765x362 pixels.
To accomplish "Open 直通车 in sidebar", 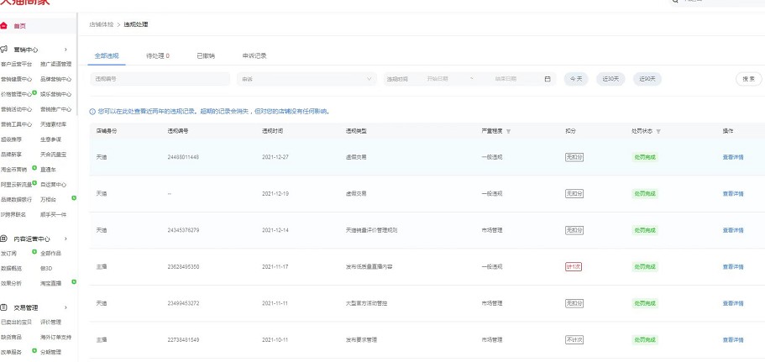I will (48, 170).
